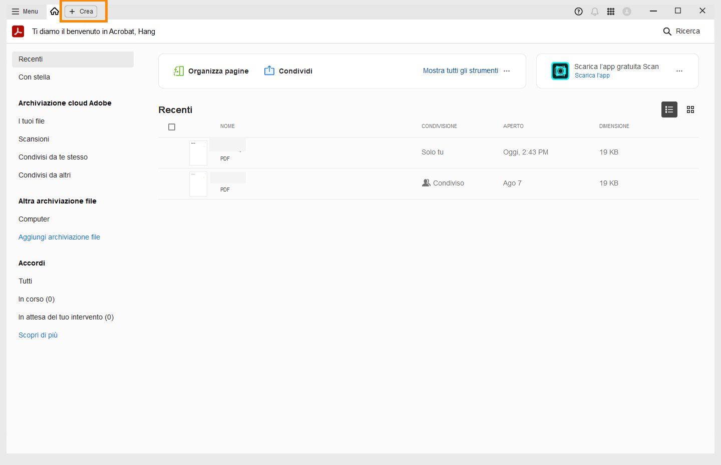Click the Condividi share icon
This screenshot has height=465, width=721.
click(x=269, y=71)
